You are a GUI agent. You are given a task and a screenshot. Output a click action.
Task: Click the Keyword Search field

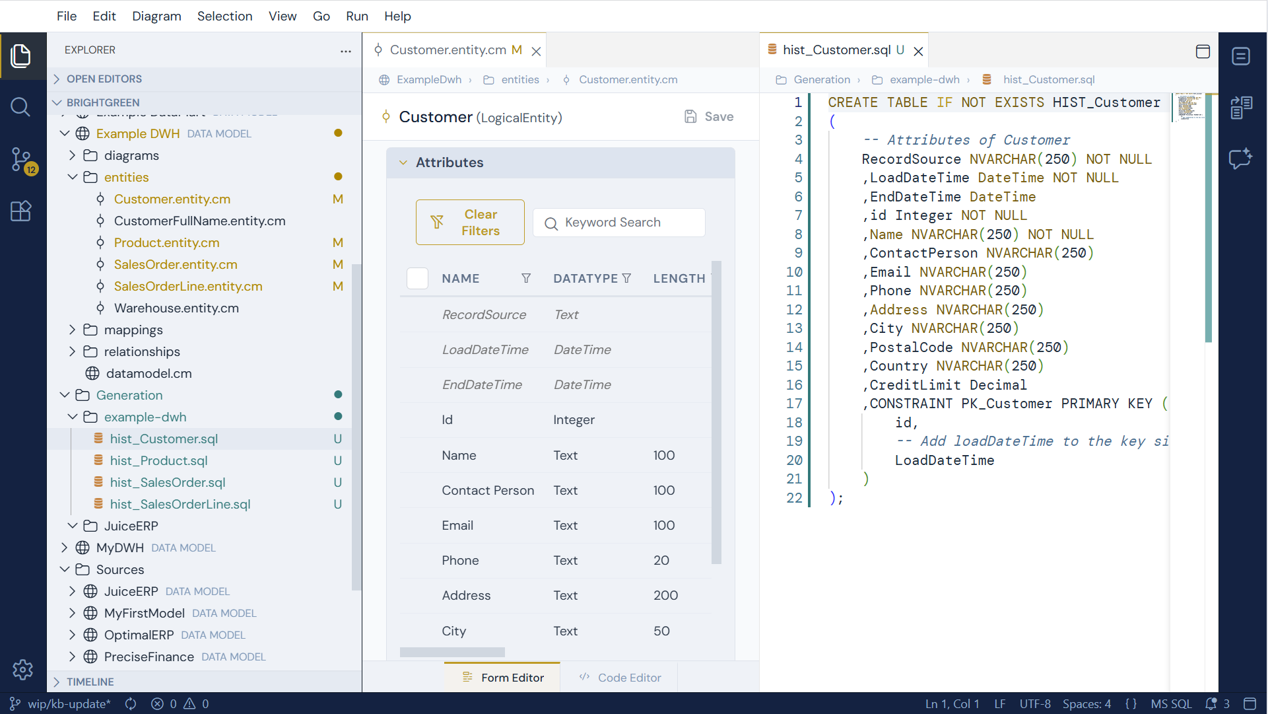click(x=619, y=223)
